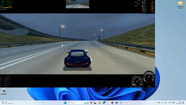
Task: Click the taskbar search box labeled Поиск
Action: click(x=78, y=103)
